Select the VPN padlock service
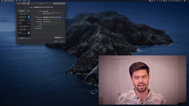Image resolution: width=189 pixels, height=106 pixels. (24, 33)
